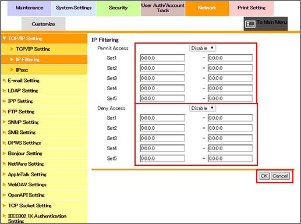Expand LDAP Setting in sidebar
Screen dimensions: 301x224
[44, 91]
